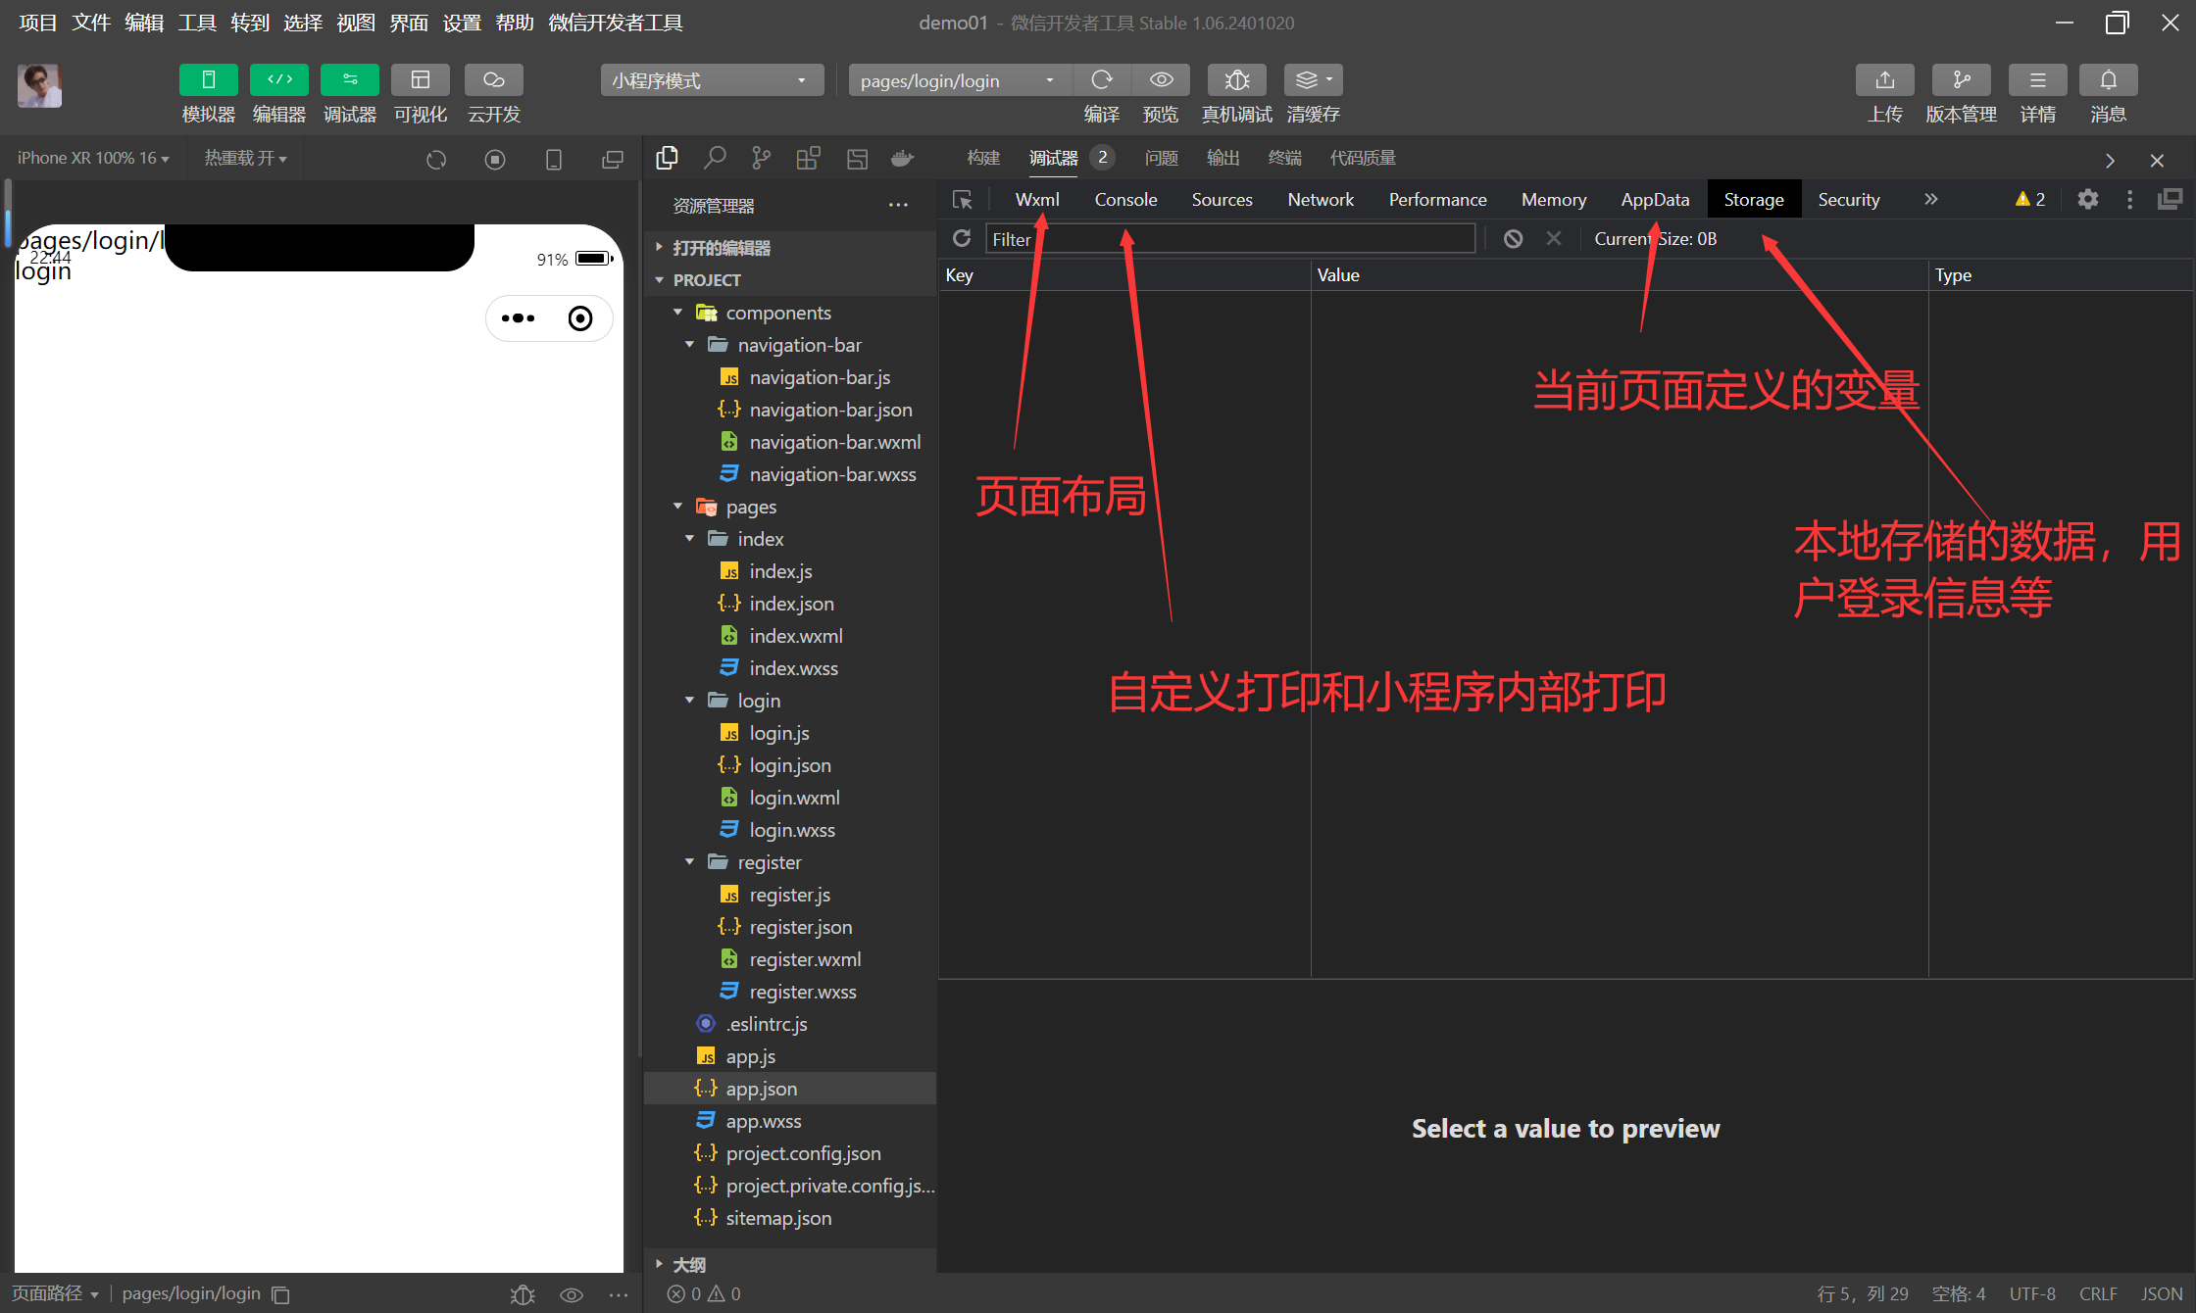This screenshot has height=1313, width=2196.
Task: Click the clear storage circle-slash button
Action: point(1513,239)
